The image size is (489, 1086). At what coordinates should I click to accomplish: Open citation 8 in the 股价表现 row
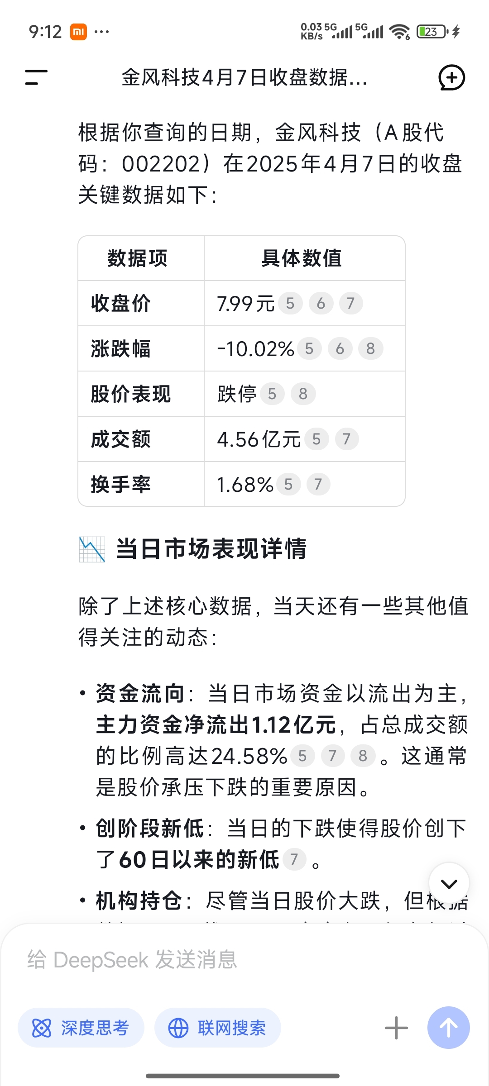303,394
